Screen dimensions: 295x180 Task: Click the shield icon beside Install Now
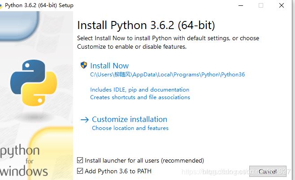tap(83, 65)
